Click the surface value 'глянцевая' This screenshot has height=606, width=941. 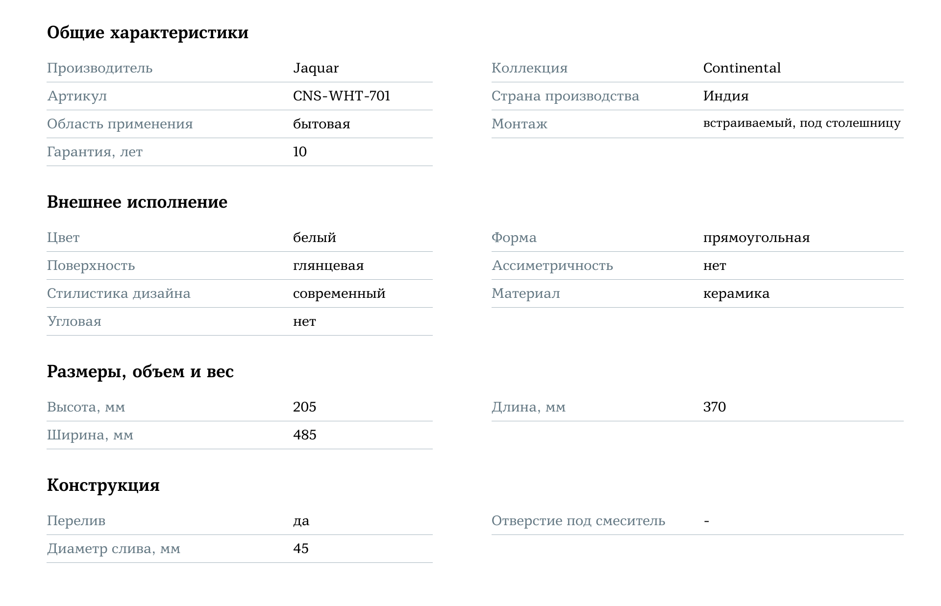(328, 266)
